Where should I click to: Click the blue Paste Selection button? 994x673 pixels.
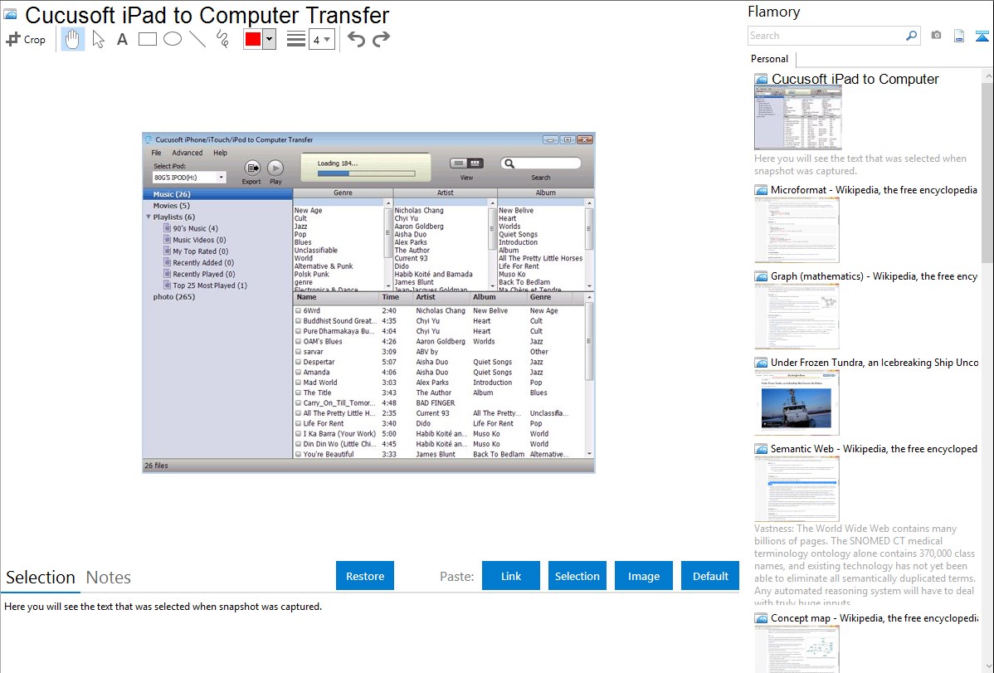click(577, 576)
